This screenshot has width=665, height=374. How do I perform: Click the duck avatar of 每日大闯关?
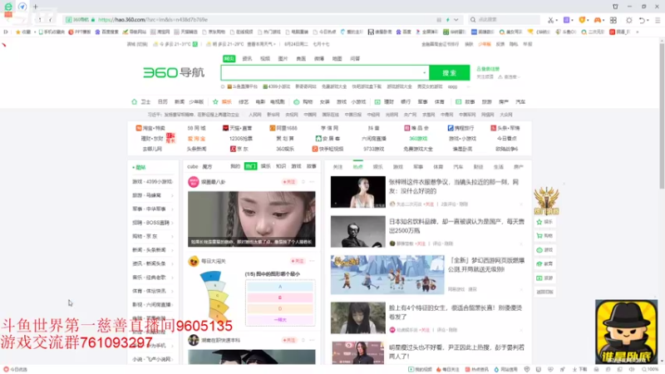[x=194, y=261]
